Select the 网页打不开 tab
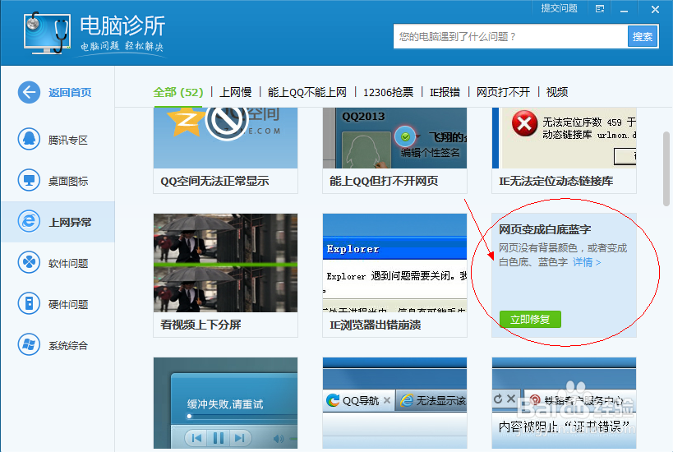The image size is (673, 452). tap(503, 92)
